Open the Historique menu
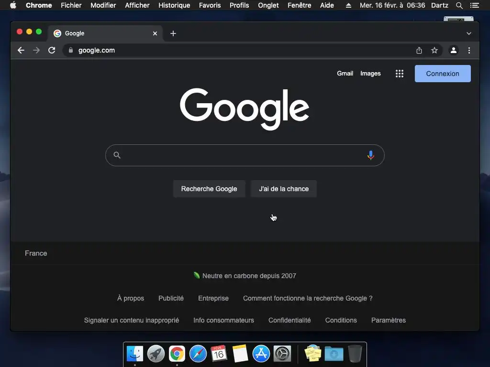The image size is (490, 367). [x=174, y=5]
